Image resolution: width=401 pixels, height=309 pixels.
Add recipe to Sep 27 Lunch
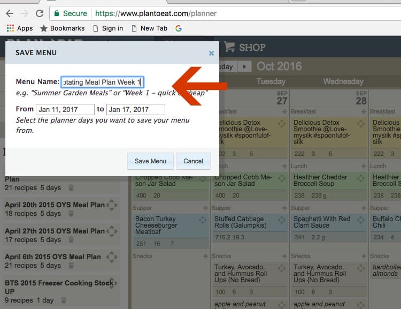click(x=284, y=167)
